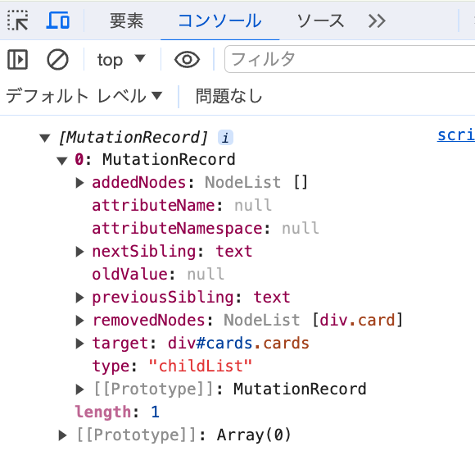Select the attributeName: null row
This screenshot has width=475, height=451.
[x=182, y=206]
